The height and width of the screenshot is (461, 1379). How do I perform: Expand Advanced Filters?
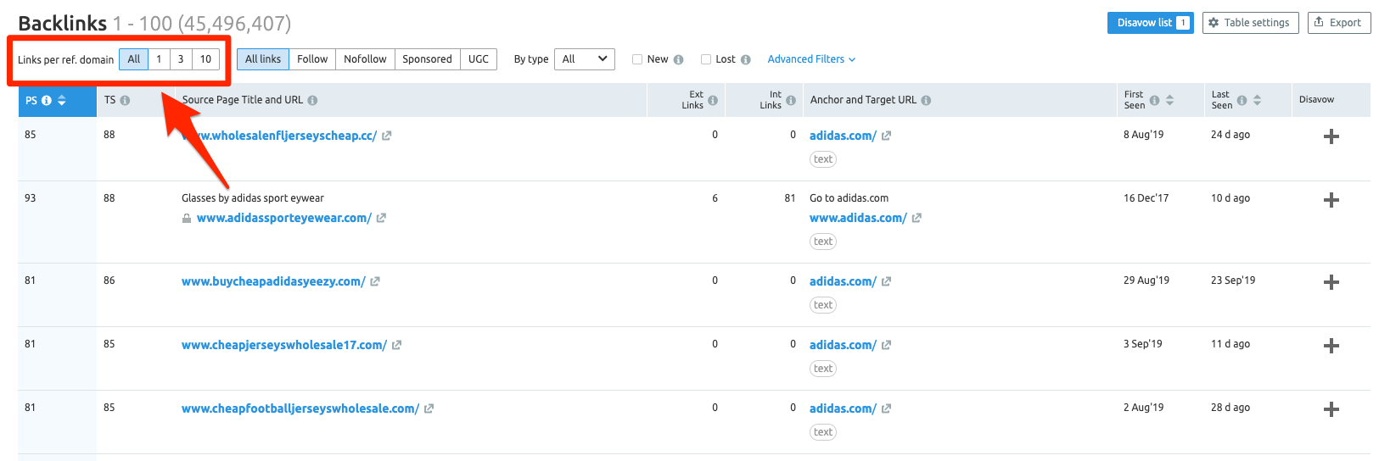(x=811, y=59)
